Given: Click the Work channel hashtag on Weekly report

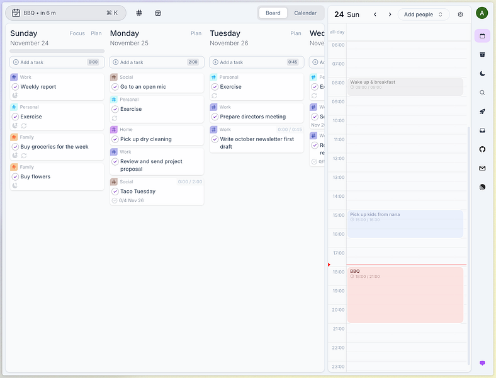Looking at the screenshot, I should pos(14,77).
